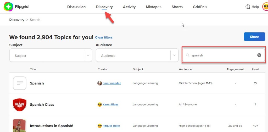Open Karen Rivas creator link
Screen dimensions: 268x132
pos(110,104)
